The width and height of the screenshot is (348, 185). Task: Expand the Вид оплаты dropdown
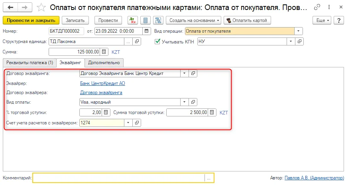(185, 102)
